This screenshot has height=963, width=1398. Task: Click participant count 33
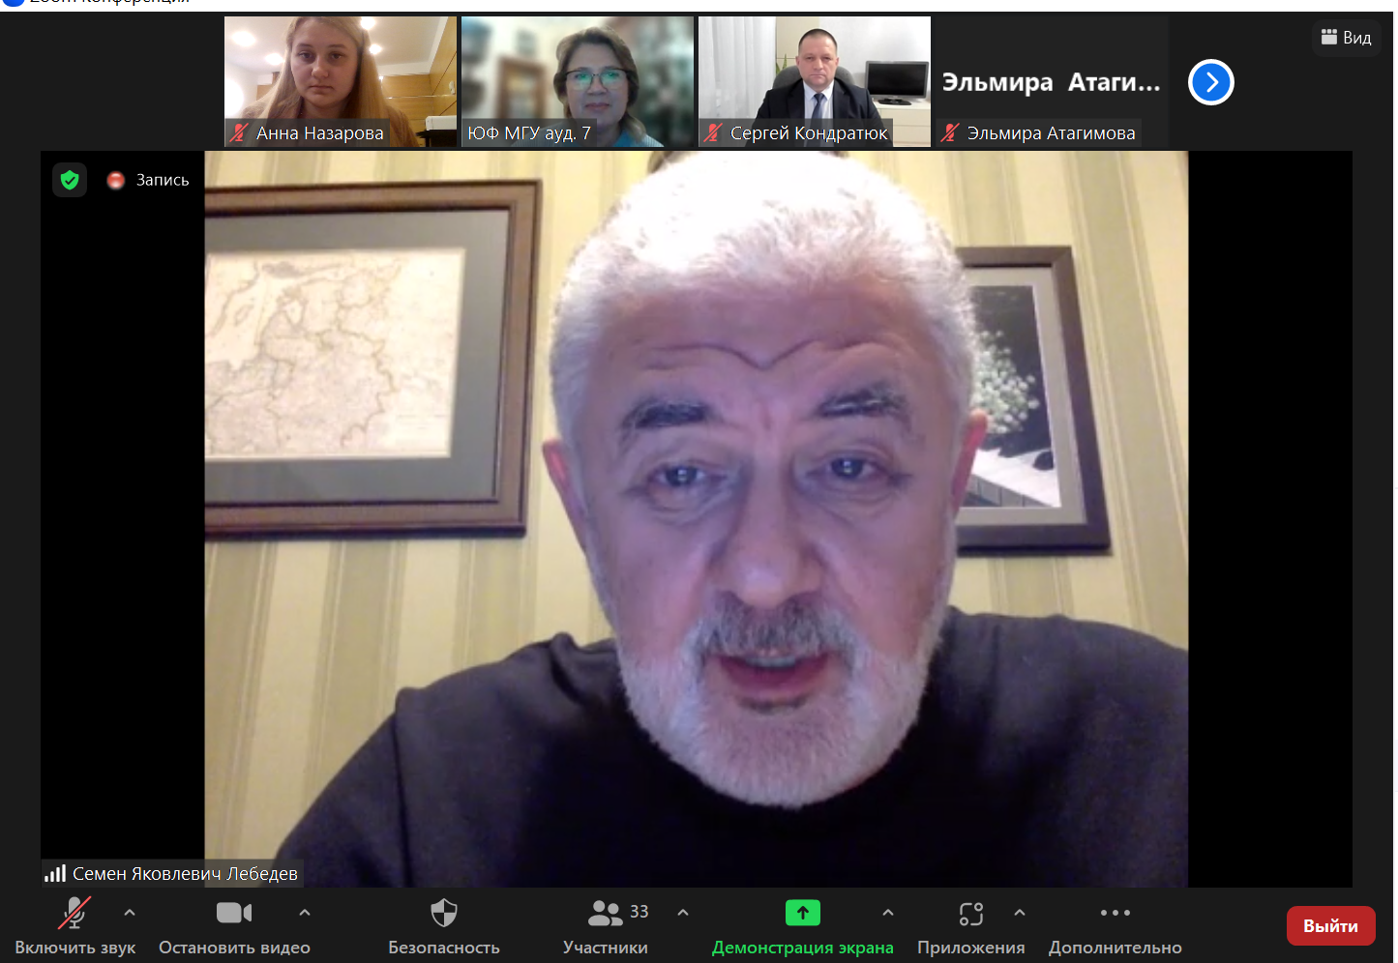[x=640, y=912]
